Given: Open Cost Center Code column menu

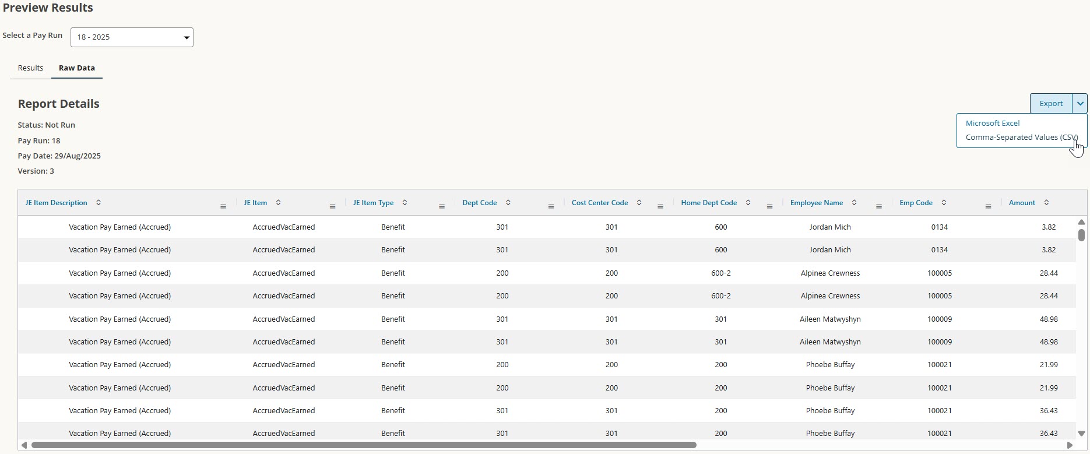Looking at the screenshot, I should coord(660,207).
